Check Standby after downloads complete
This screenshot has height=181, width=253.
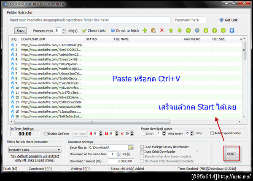[142, 156]
